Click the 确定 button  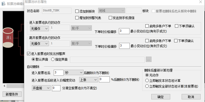(161, 97)
